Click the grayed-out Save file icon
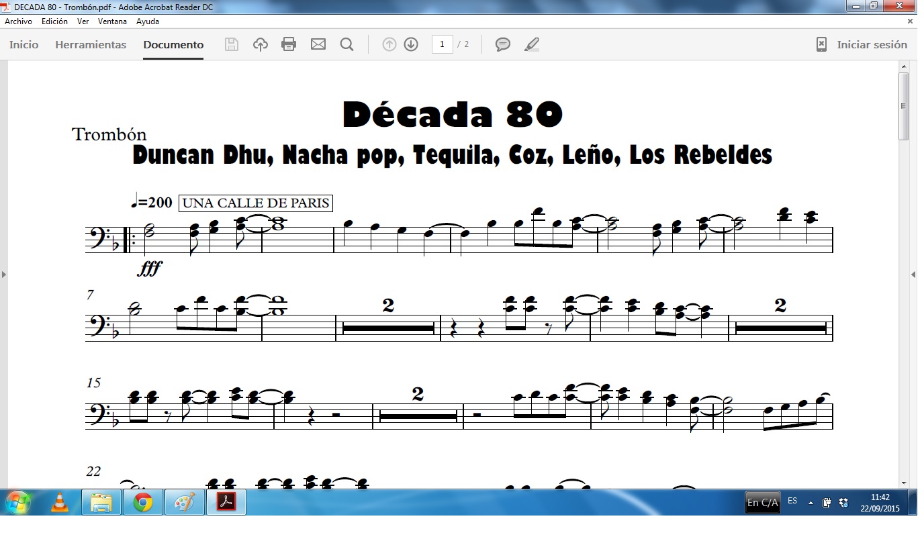924x537 pixels. tap(232, 45)
